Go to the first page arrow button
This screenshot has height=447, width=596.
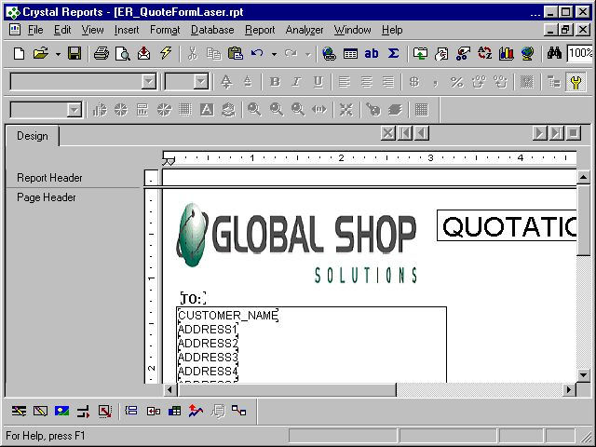pyautogui.click(x=405, y=133)
